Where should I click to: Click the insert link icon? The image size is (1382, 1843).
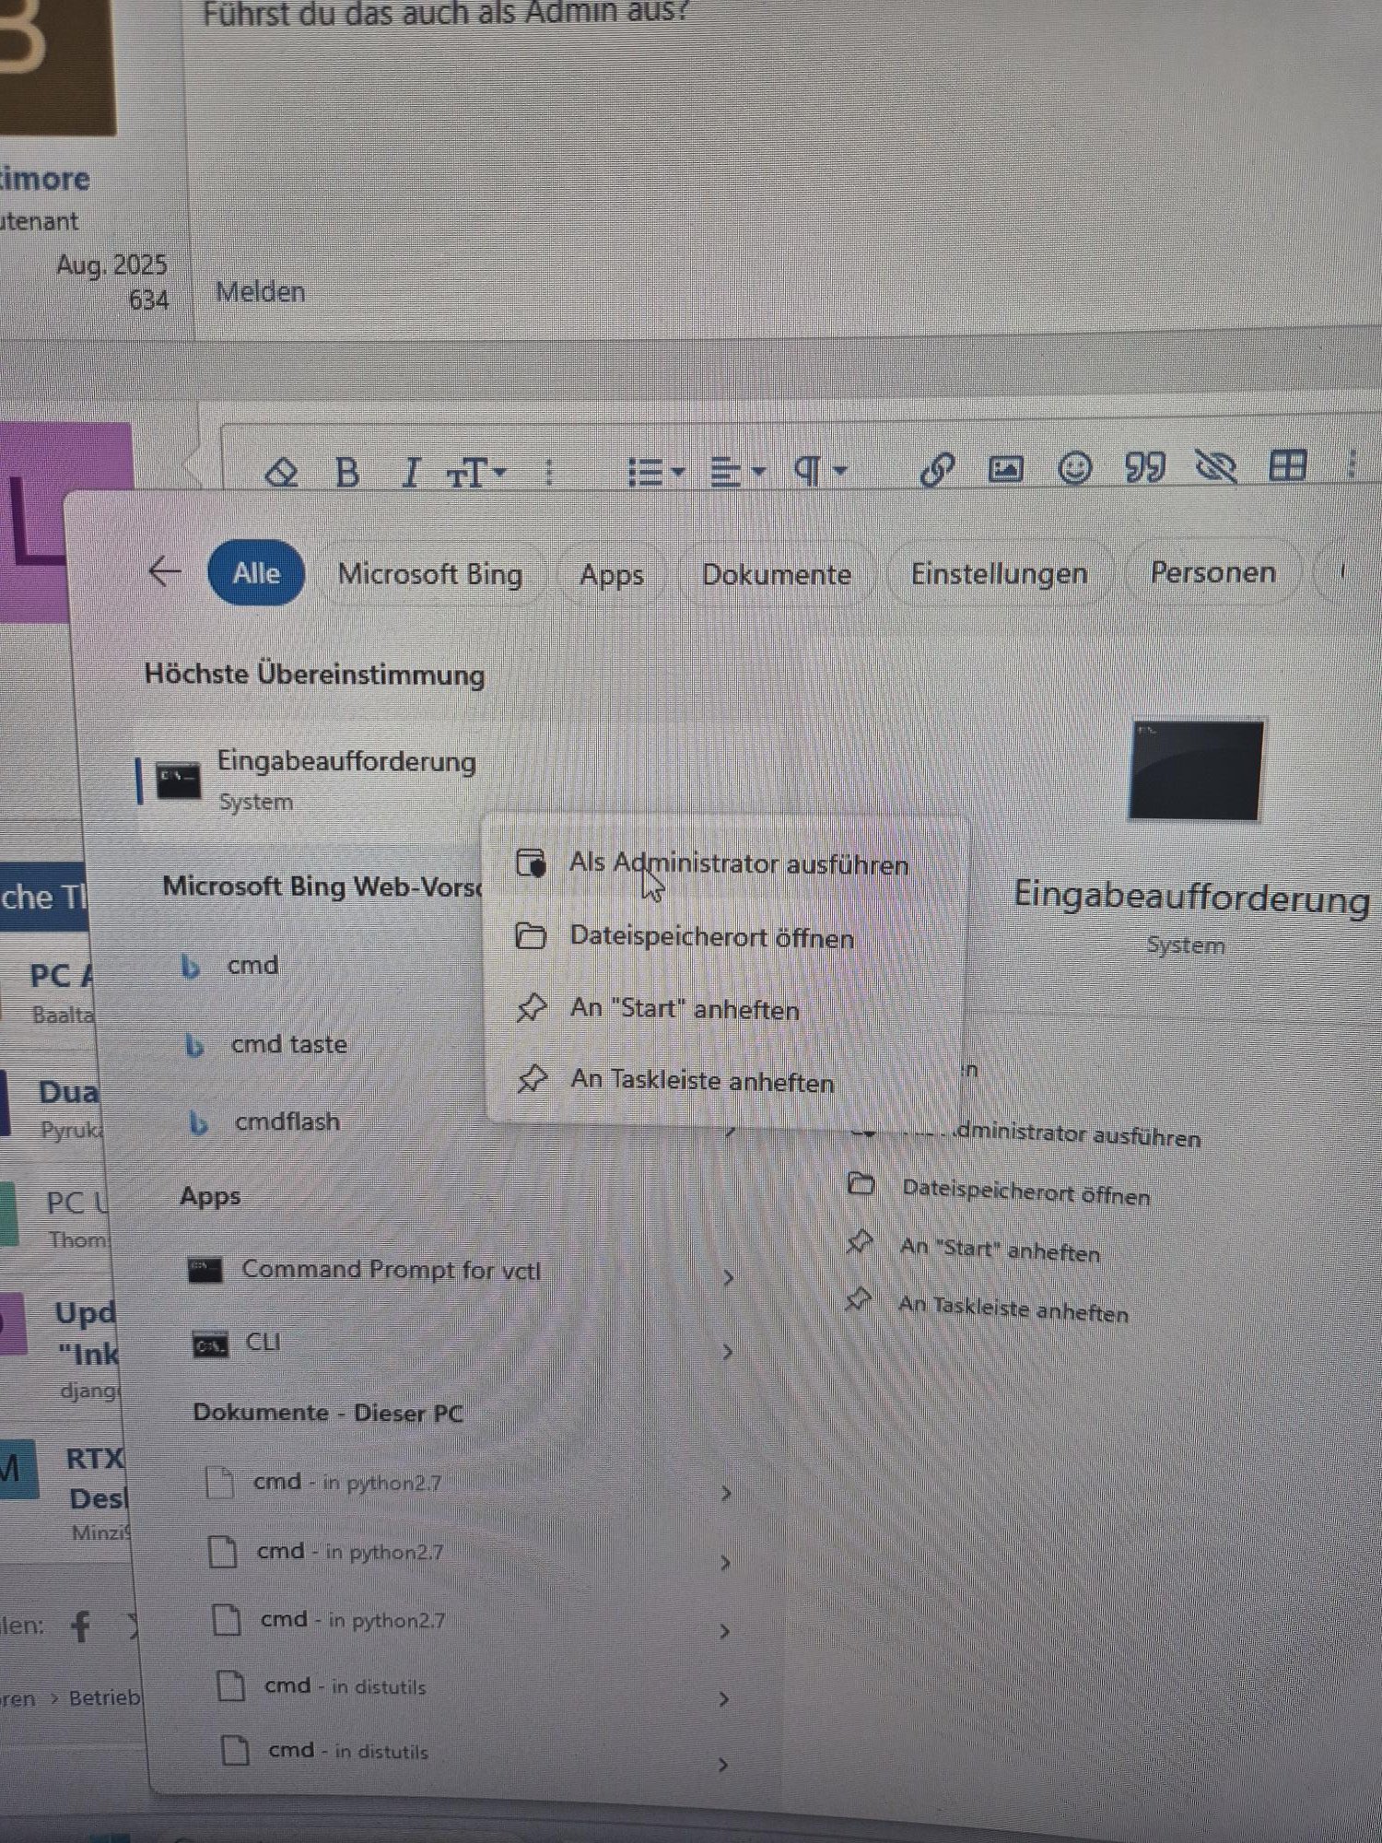936,470
